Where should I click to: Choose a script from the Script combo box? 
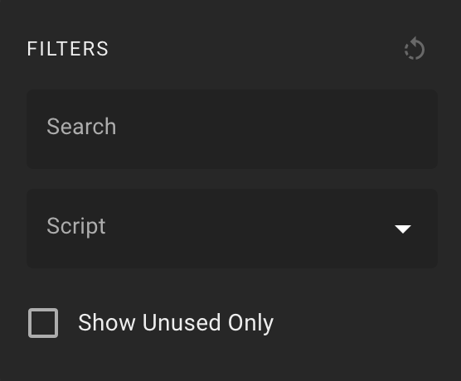click(x=232, y=229)
